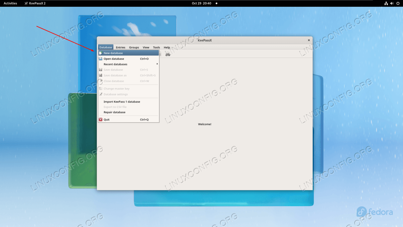403x227 pixels.
Task: Click the Database settings menu entry
Action: [x=128, y=94]
